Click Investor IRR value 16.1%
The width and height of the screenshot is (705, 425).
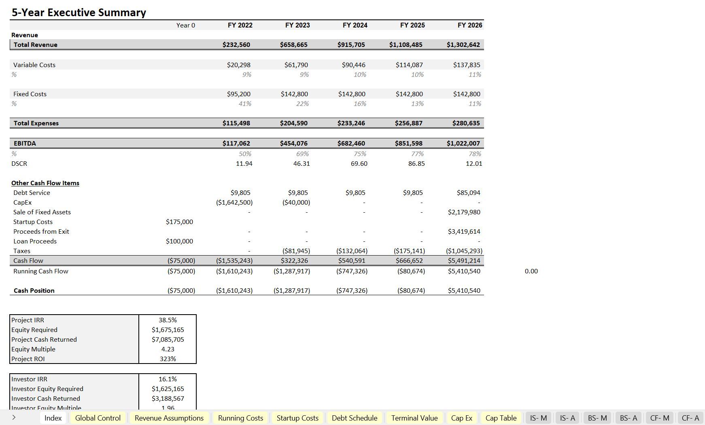[x=168, y=379]
